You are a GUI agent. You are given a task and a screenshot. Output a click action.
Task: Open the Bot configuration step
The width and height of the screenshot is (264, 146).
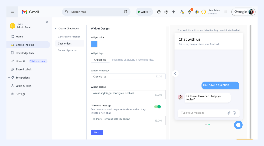68,50
